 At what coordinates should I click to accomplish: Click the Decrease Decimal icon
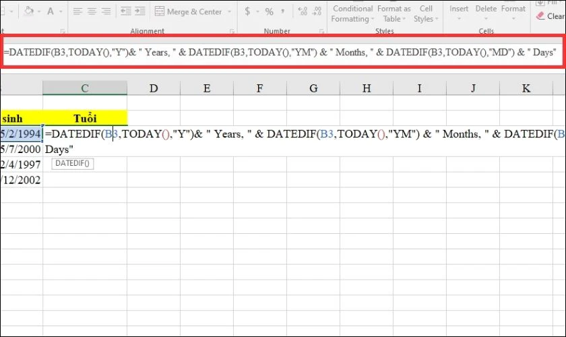click(x=317, y=11)
